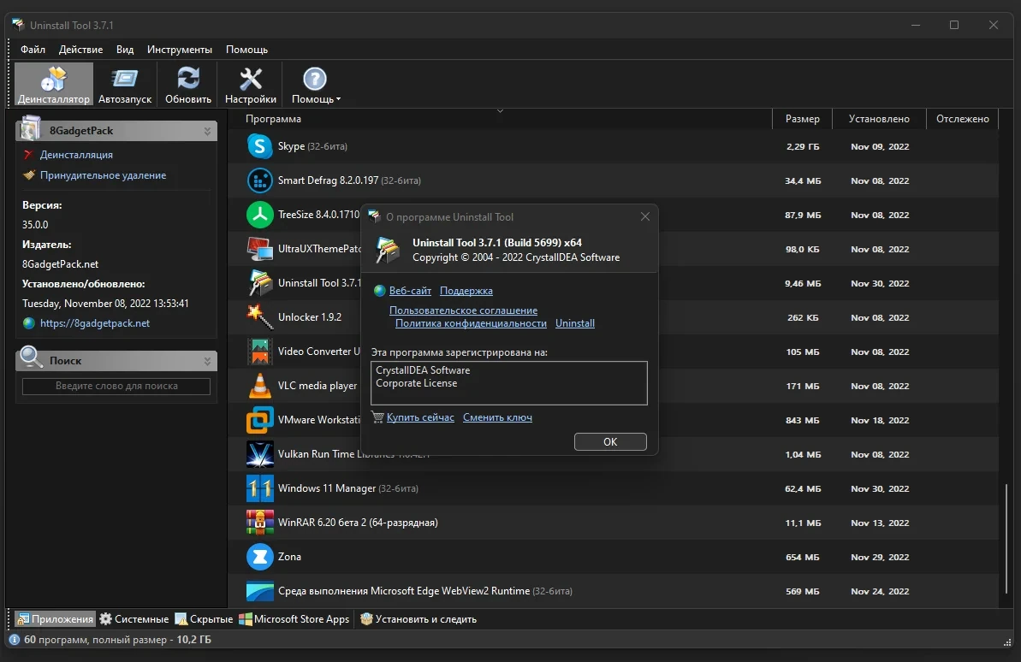
Task: Select the Zona program icon
Action: (260, 557)
